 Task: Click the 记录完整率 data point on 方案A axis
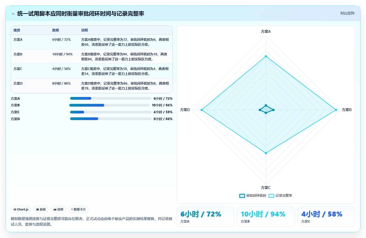coord(266,56)
